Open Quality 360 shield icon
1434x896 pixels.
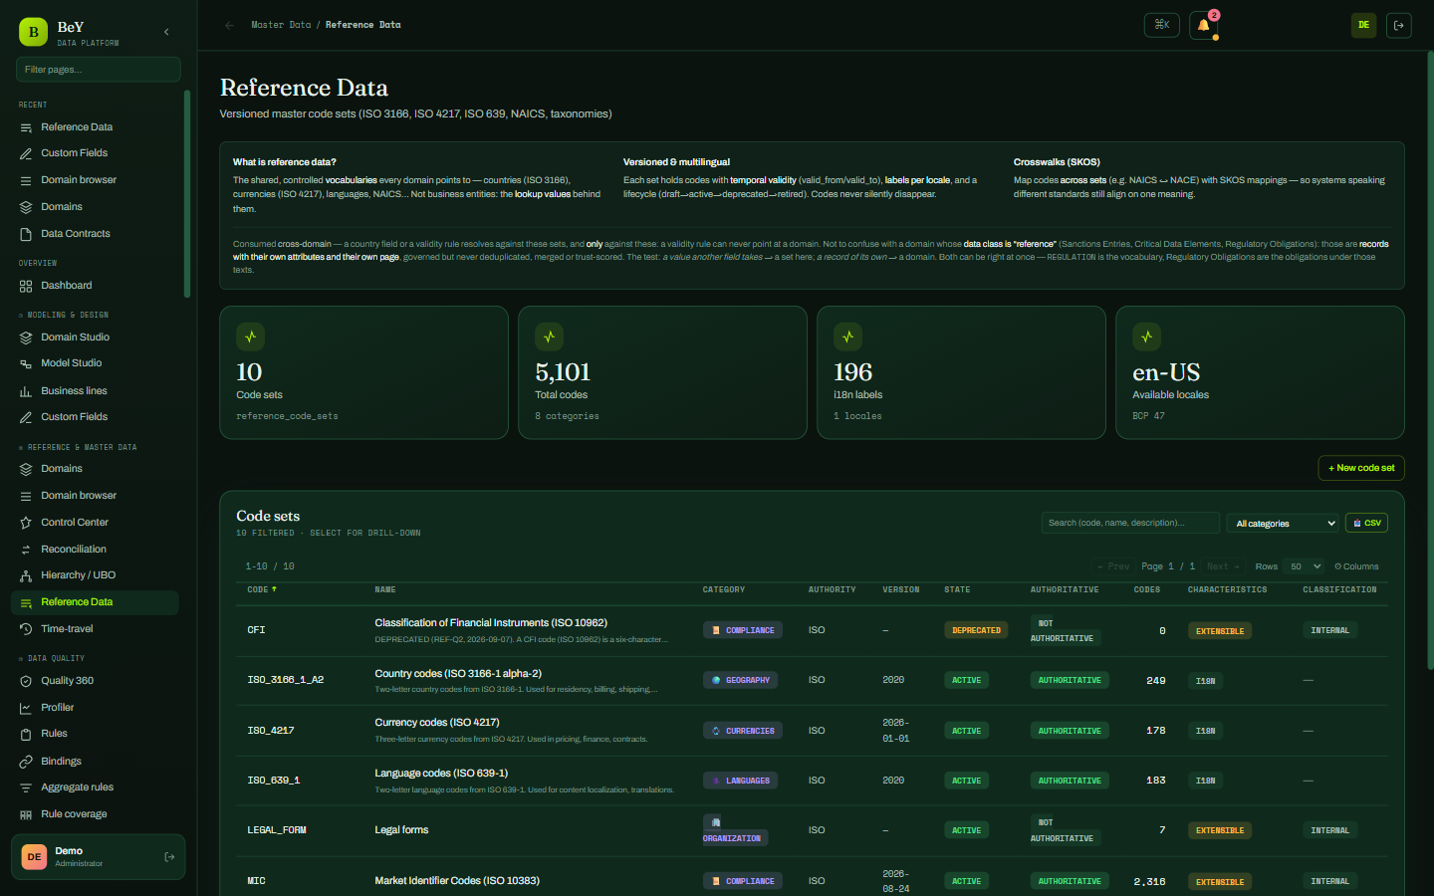(26, 681)
